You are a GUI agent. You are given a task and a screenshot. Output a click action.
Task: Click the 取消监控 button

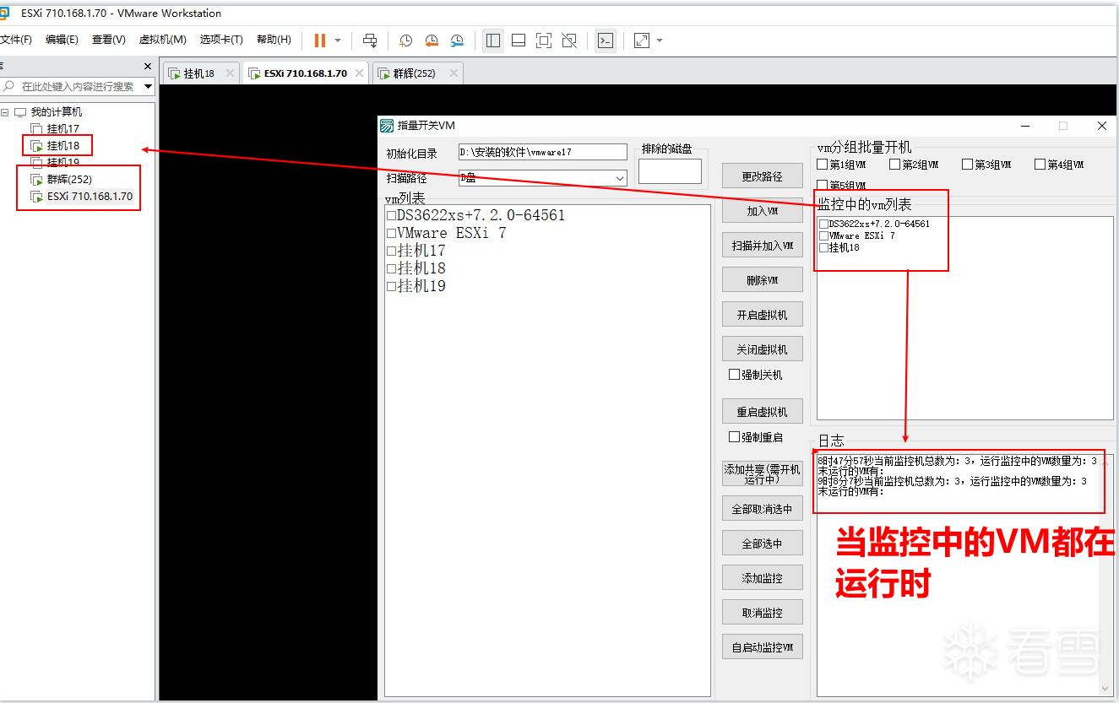click(x=763, y=613)
